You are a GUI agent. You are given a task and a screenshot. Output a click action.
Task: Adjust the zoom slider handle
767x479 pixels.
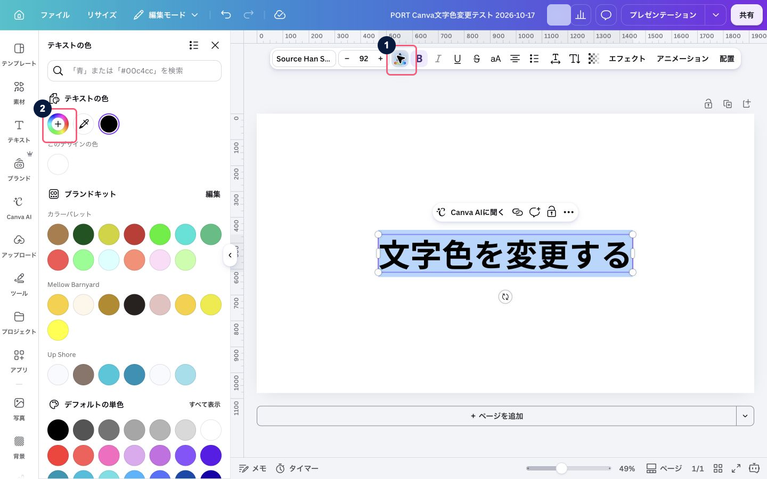(561, 468)
